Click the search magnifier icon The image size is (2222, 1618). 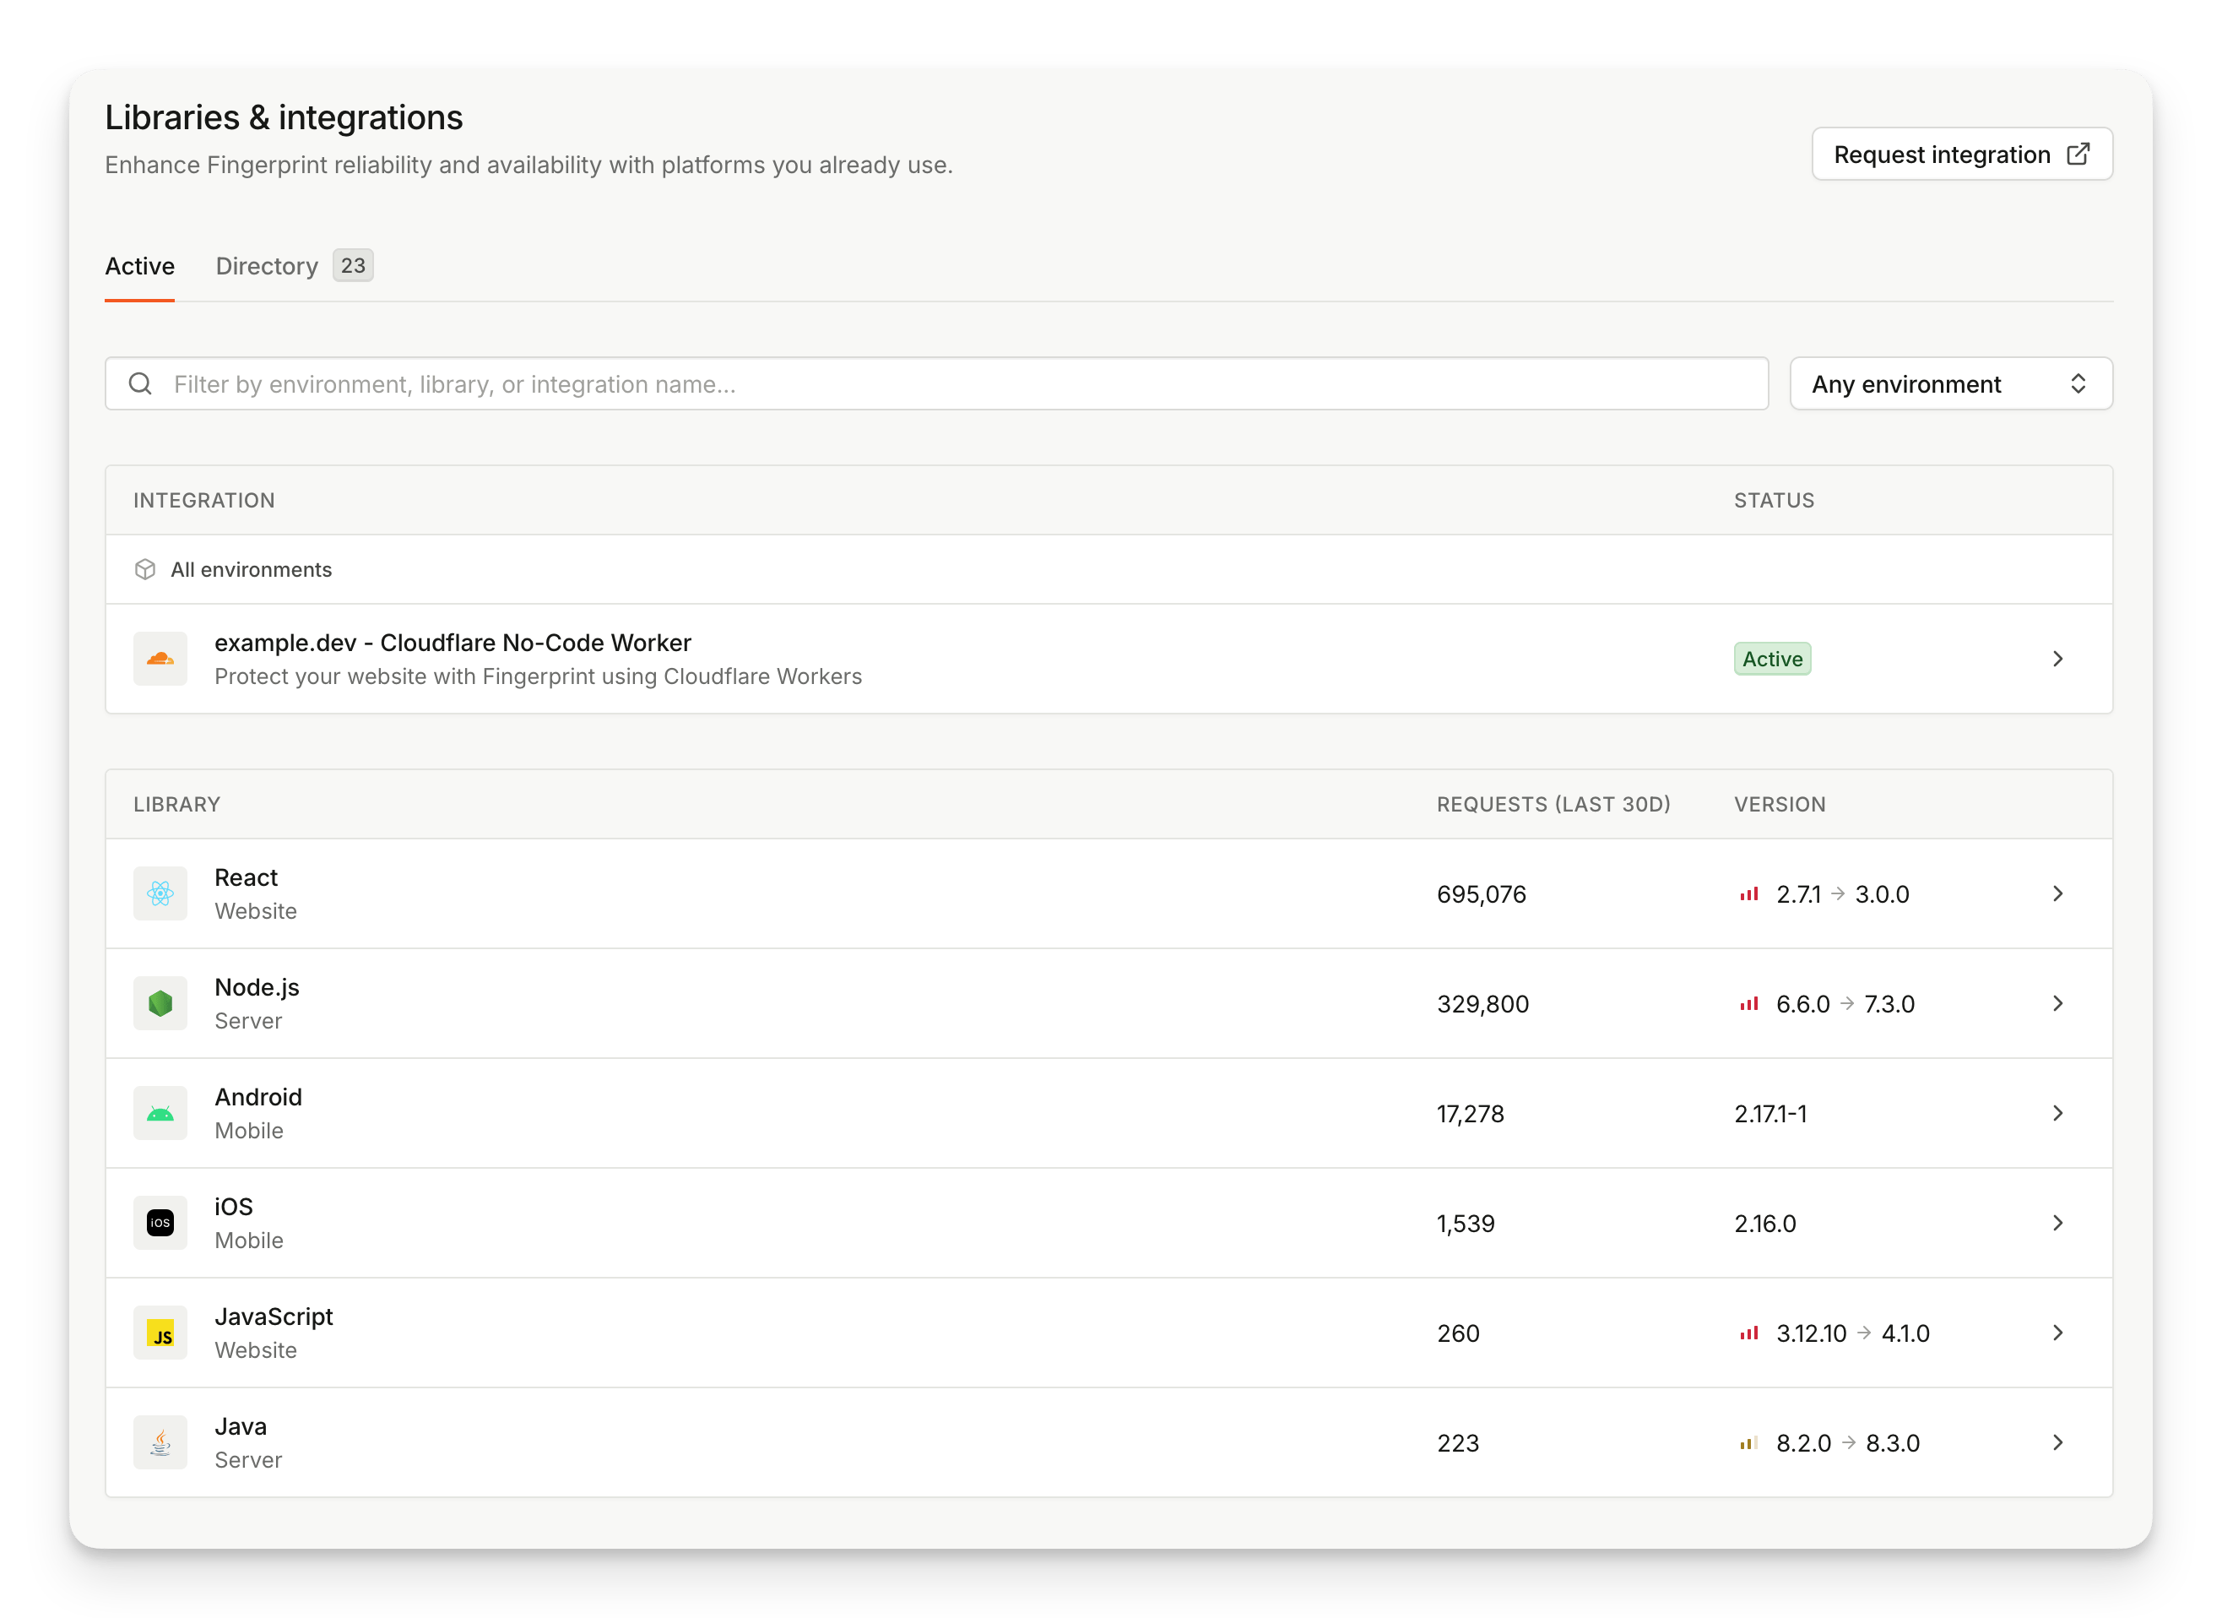click(140, 384)
